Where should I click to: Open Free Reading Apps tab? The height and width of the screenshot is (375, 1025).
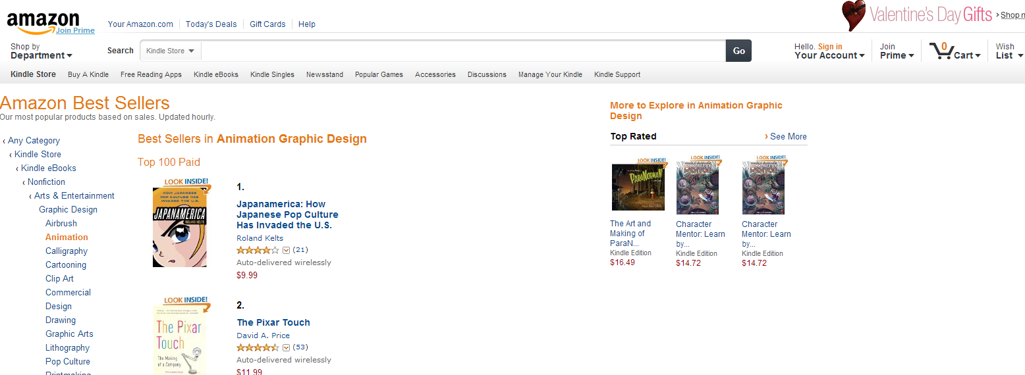[151, 74]
